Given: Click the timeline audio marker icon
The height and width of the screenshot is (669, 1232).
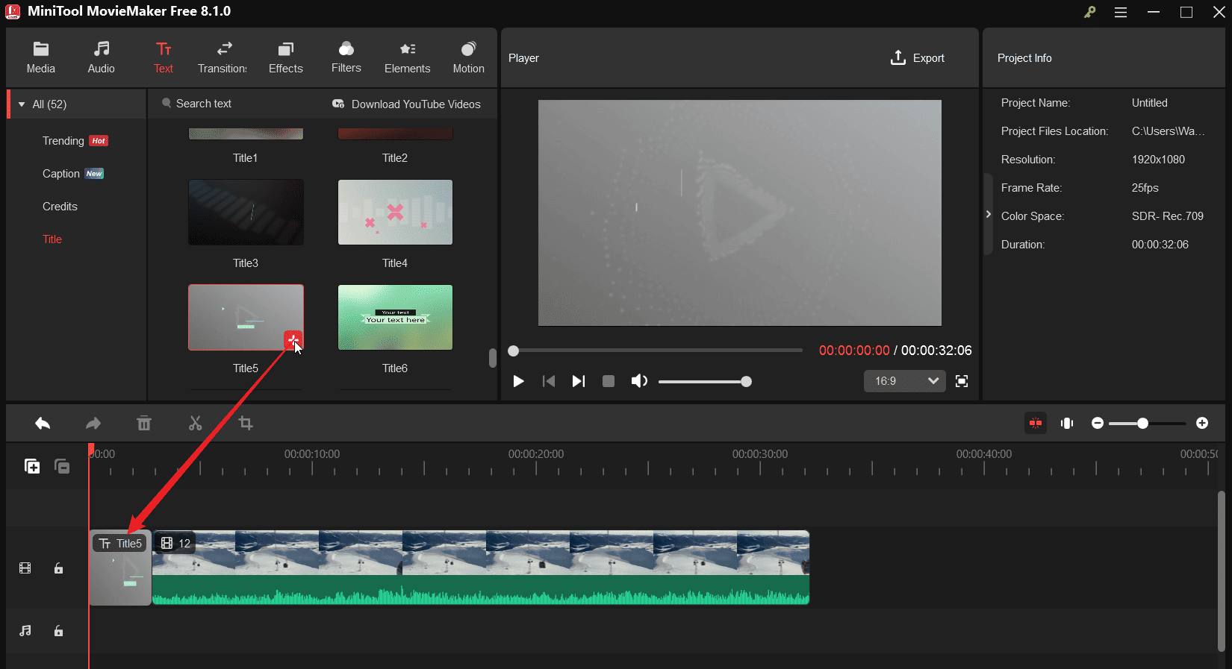Looking at the screenshot, I should tap(1067, 423).
